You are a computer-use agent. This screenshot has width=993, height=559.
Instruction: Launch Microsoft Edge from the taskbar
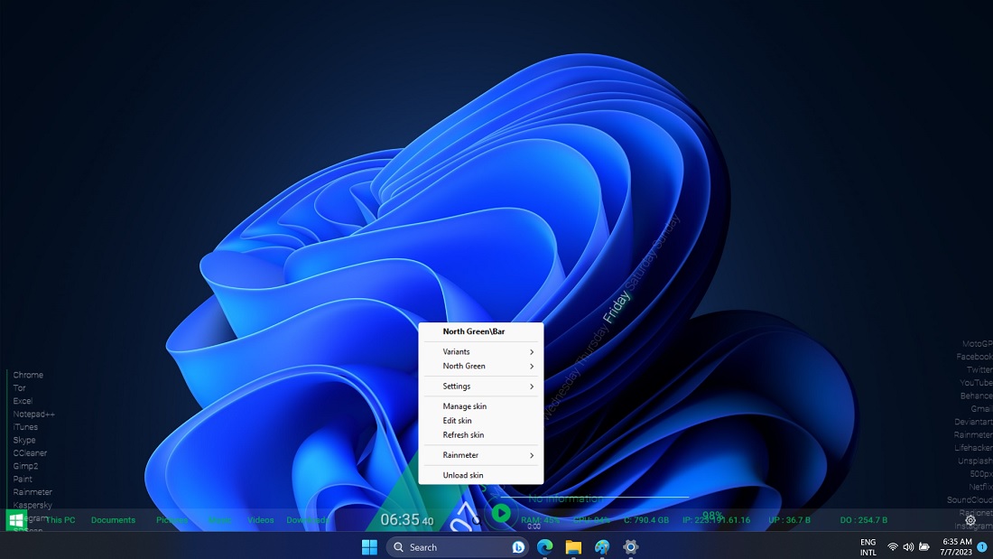tap(543, 547)
